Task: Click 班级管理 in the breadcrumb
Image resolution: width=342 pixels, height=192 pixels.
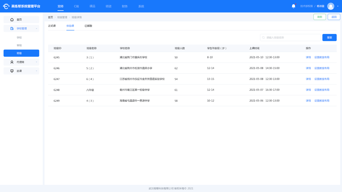Action: tap(62, 17)
